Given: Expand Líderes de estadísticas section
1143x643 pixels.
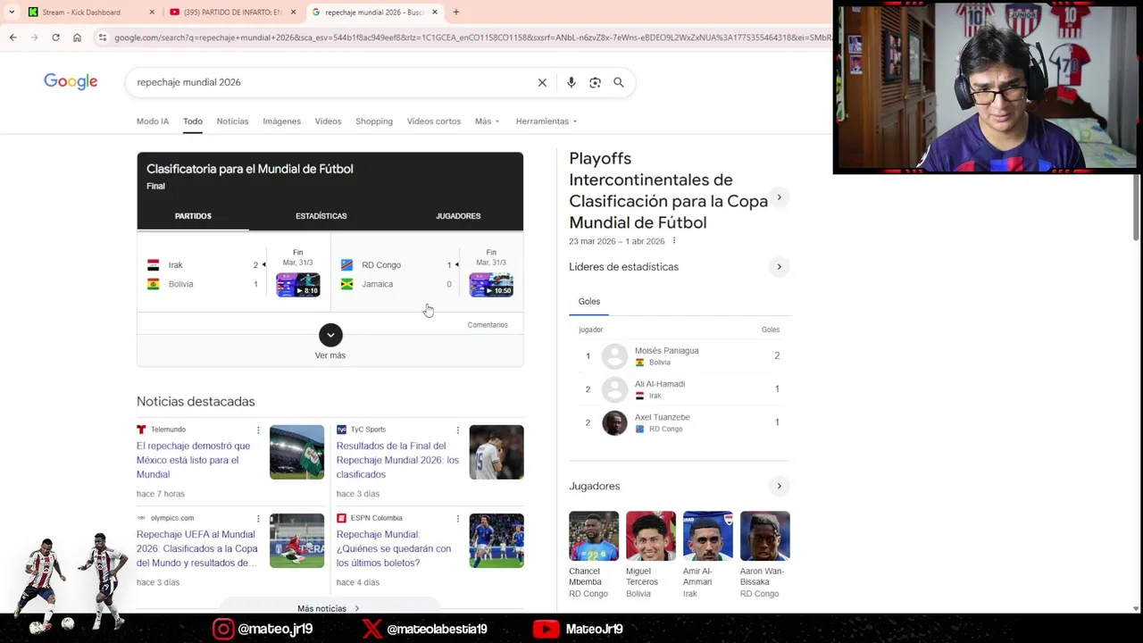Looking at the screenshot, I should tap(779, 267).
